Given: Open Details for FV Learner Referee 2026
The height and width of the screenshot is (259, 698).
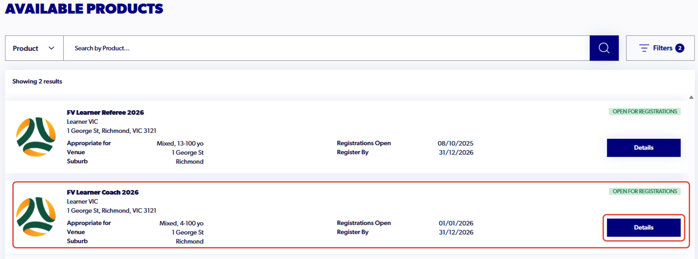Looking at the screenshot, I should point(644,148).
